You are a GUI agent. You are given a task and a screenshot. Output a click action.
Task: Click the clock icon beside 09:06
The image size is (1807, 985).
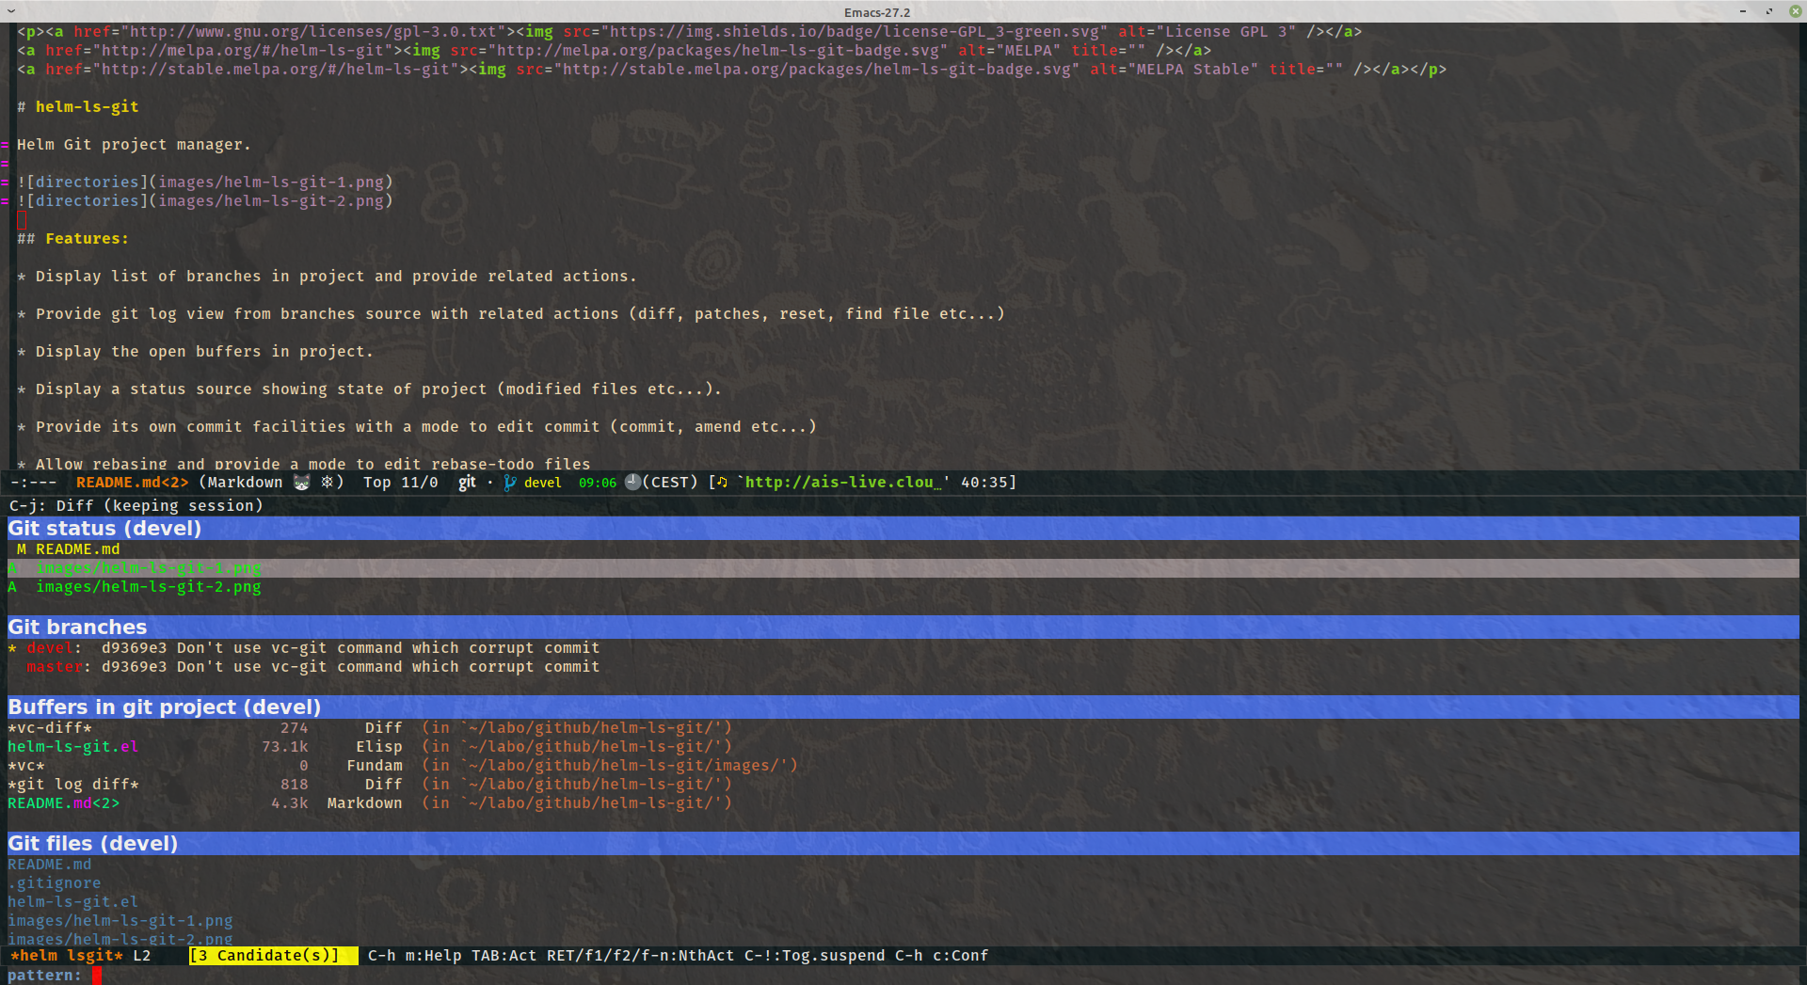click(x=633, y=483)
